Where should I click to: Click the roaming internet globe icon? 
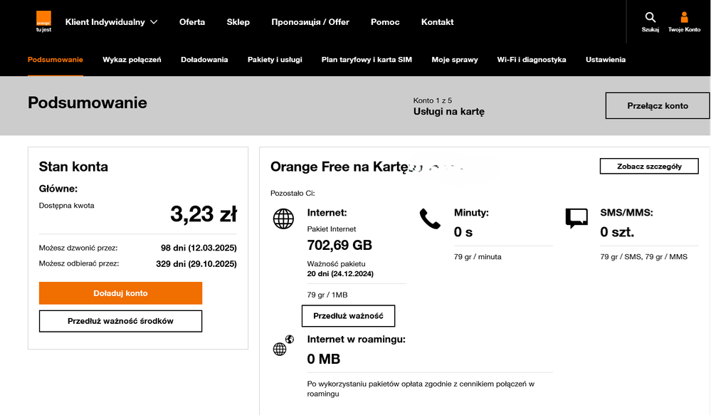click(x=283, y=346)
